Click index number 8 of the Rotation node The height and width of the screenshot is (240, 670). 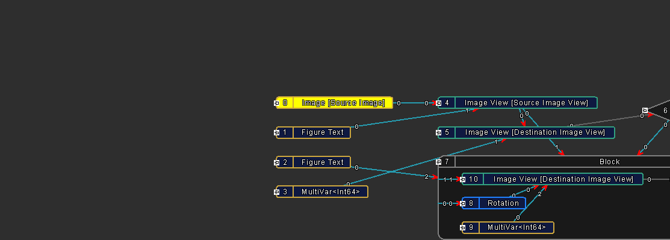[x=471, y=203]
